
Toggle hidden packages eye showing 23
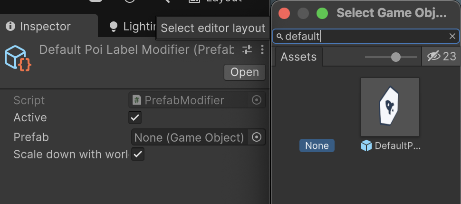tap(442, 56)
